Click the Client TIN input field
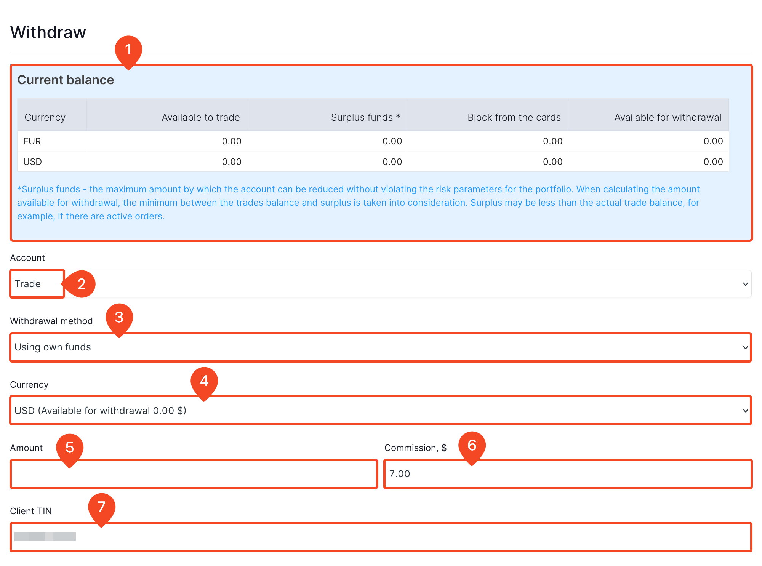This screenshot has width=762, height=566. pos(381,537)
